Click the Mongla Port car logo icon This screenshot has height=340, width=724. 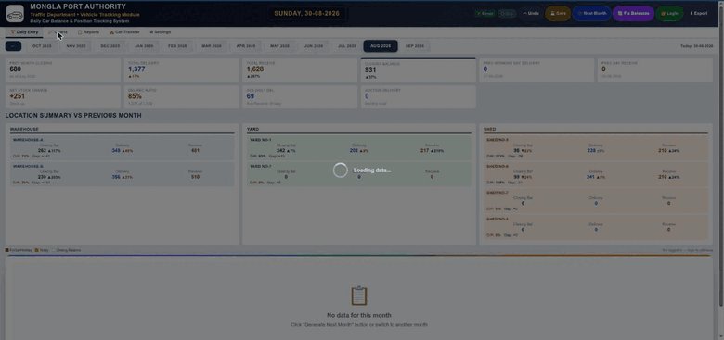point(15,13)
